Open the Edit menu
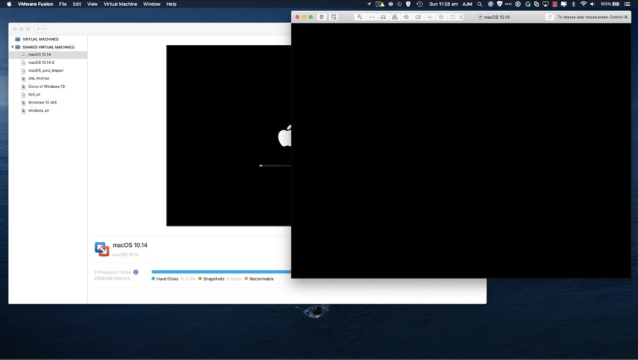This screenshot has width=638, height=360. pyautogui.click(x=77, y=4)
